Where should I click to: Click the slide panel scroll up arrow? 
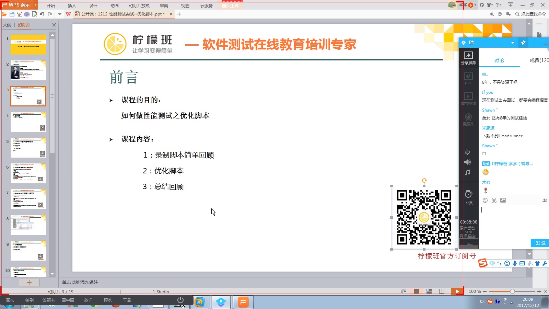(x=52, y=35)
